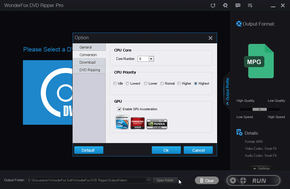The width and height of the screenshot is (290, 189).
Task: Click the AMD Radeon Graphics badge
Action: (x=138, y=123)
